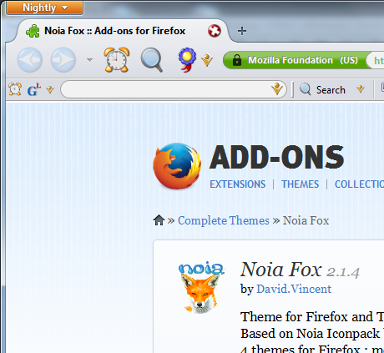Click the Forward arrow navigation icon
The height and width of the screenshot is (353, 384).
tap(63, 60)
